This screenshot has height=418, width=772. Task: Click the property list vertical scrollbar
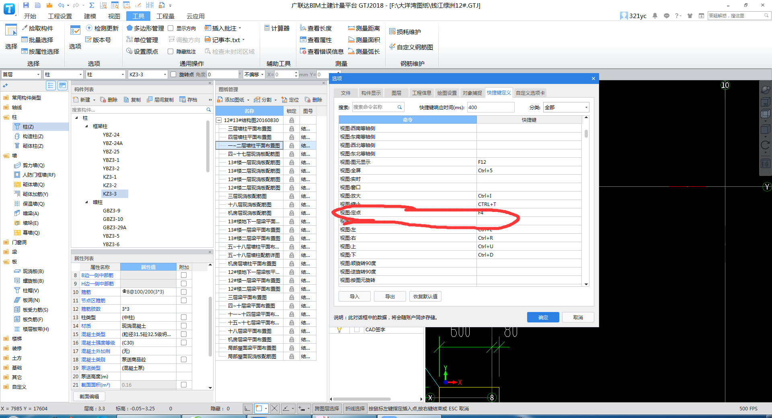pos(210,326)
